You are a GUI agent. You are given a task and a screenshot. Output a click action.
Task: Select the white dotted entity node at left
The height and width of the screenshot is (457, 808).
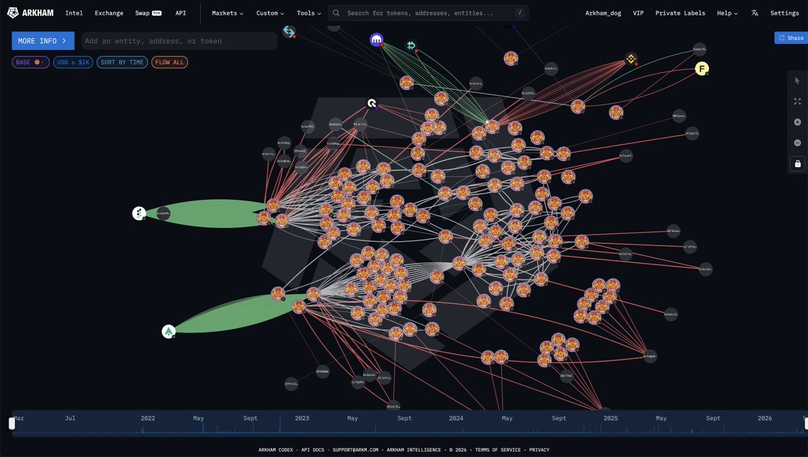click(139, 213)
